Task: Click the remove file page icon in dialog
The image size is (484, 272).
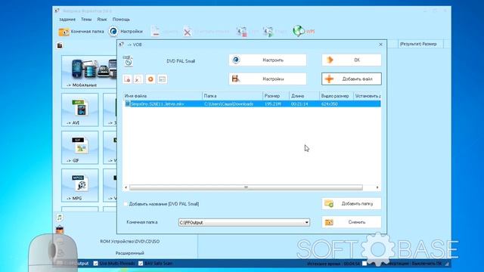Action: pos(127,79)
